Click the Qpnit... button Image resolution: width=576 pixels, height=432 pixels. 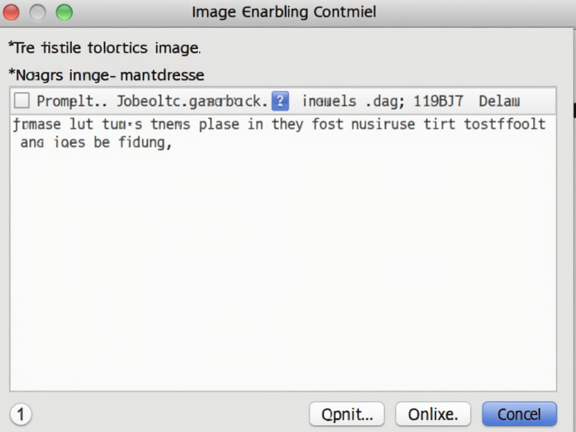346,414
